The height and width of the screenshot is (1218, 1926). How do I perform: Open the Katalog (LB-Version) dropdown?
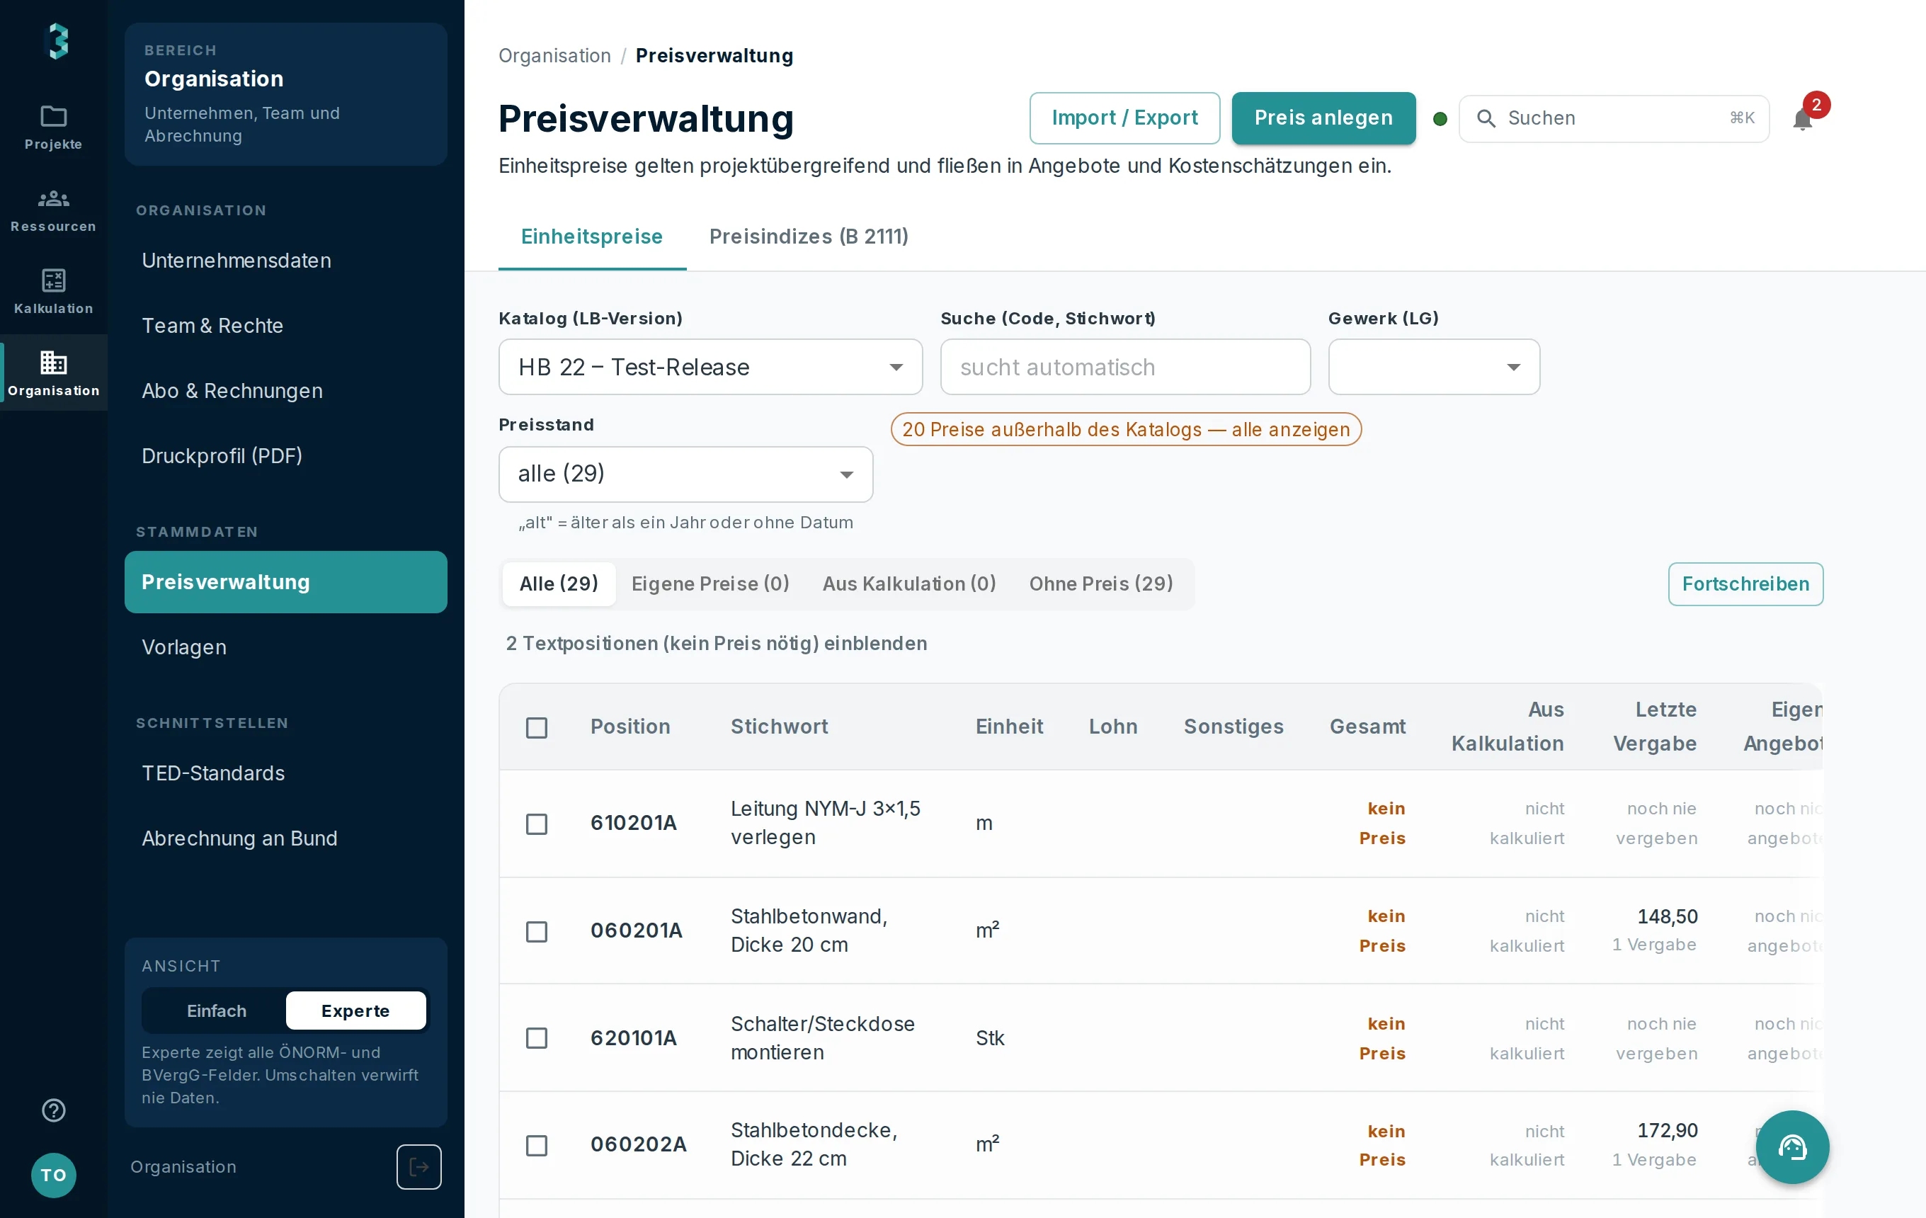click(710, 367)
